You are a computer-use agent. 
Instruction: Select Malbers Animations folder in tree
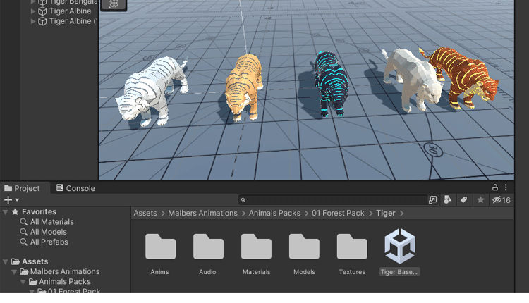click(x=60, y=272)
